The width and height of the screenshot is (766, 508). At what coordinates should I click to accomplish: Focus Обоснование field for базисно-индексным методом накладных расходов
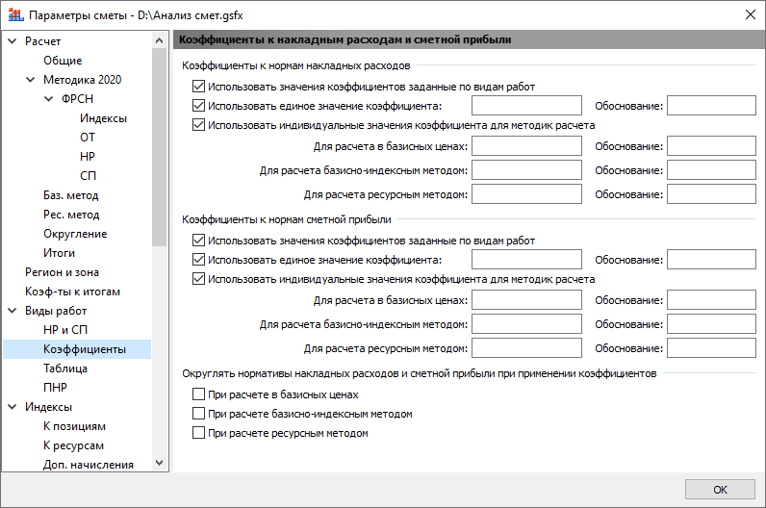711,170
